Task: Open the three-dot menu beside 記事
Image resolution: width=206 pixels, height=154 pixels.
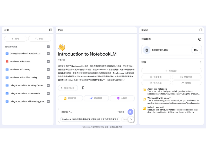Action: (x=201, y=62)
